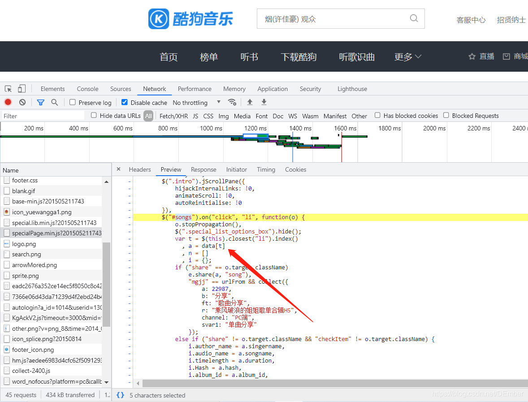Viewport: 528px width, 402px height.
Task: Click the Kugou Music logo
Action: [x=190, y=19]
